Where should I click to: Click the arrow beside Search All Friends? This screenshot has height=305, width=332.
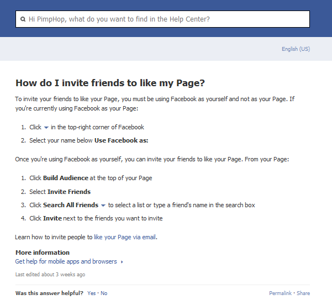[x=103, y=206]
